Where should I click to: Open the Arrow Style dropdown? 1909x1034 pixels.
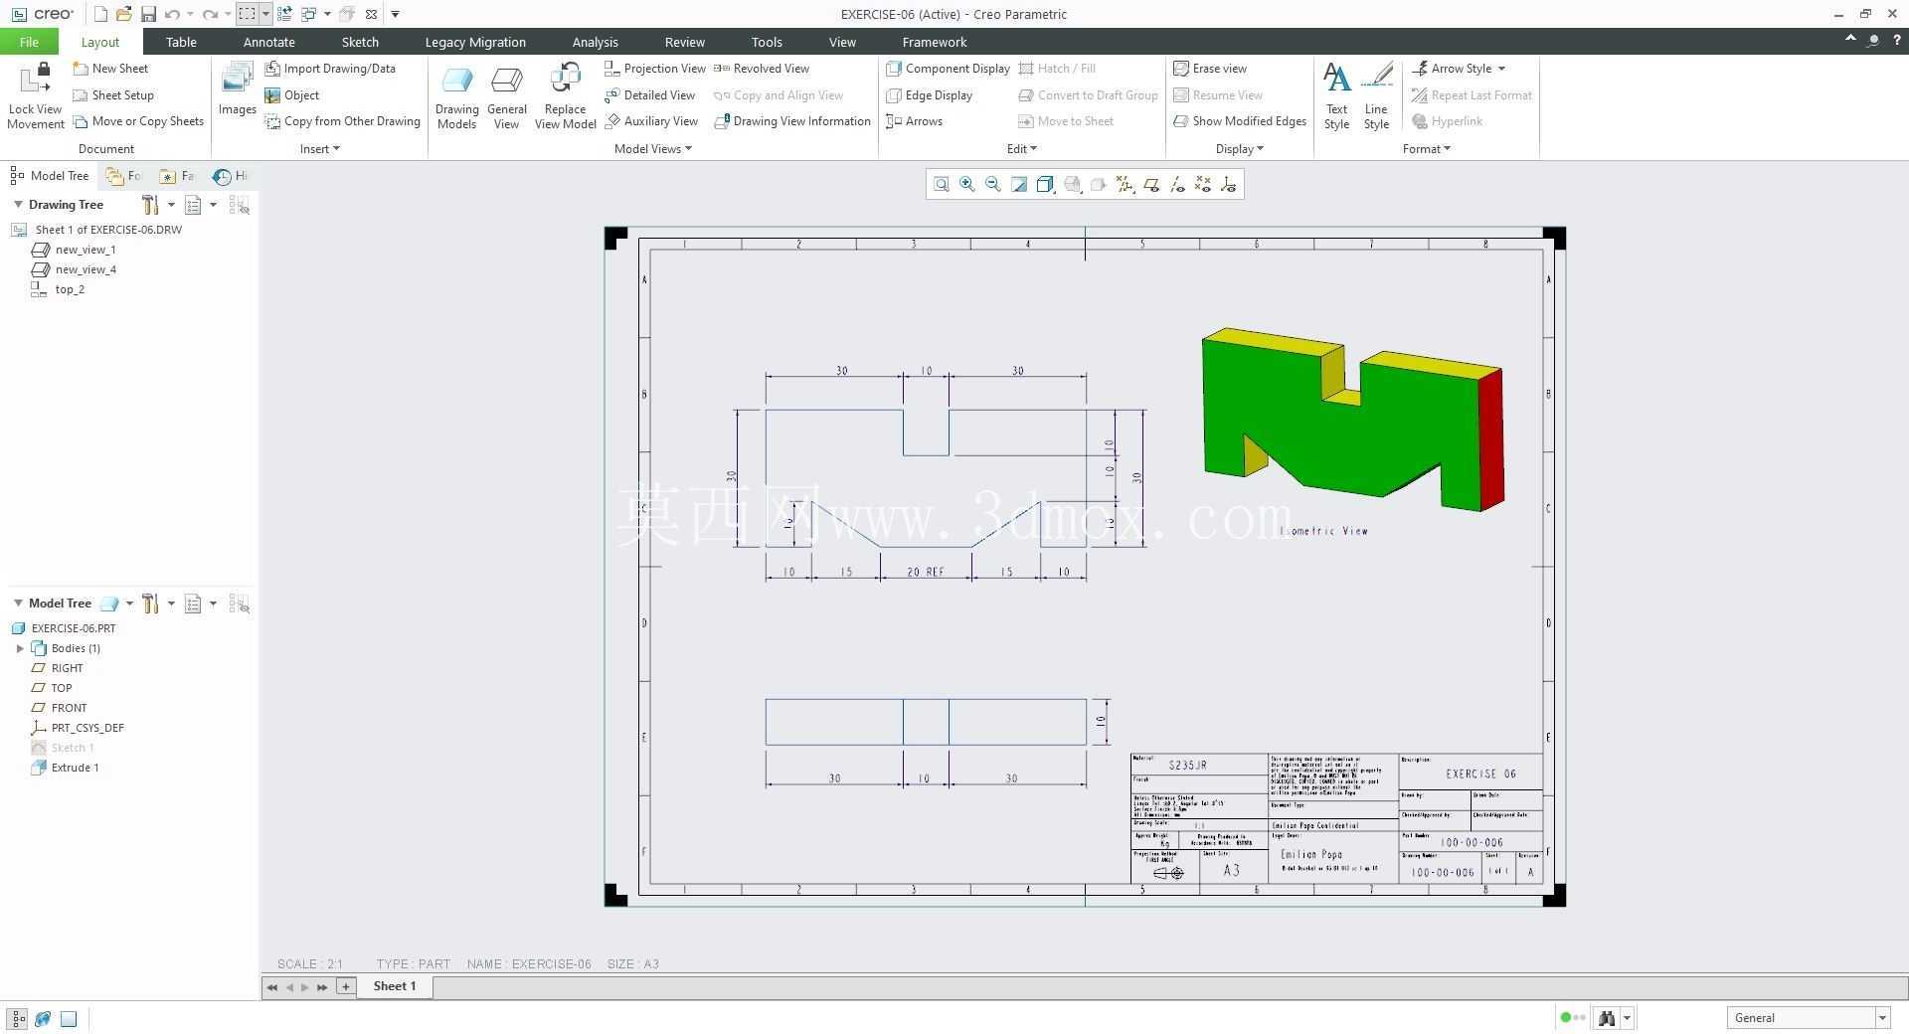pyautogui.click(x=1459, y=69)
